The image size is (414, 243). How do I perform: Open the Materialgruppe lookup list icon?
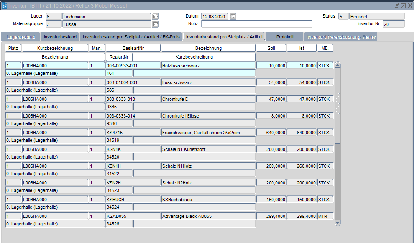pyautogui.click(x=156, y=24)
